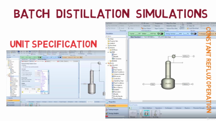This screenshot has width=216, height=121.
Task: Open Columns palette tab in larger window
Action: [x=179, y=108]
